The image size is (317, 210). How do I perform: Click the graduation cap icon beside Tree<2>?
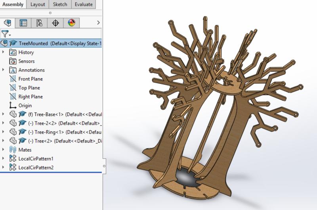22,141
